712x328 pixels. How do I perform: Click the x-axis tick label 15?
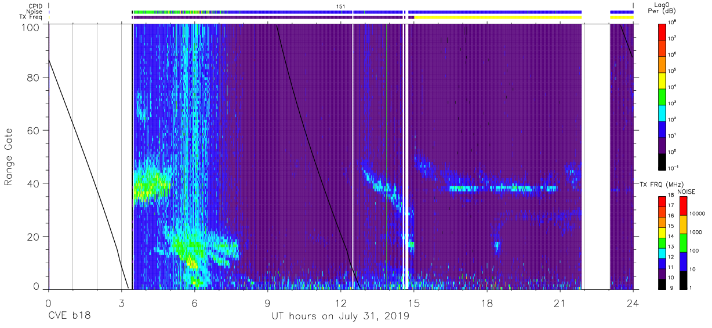click(413, 303)
